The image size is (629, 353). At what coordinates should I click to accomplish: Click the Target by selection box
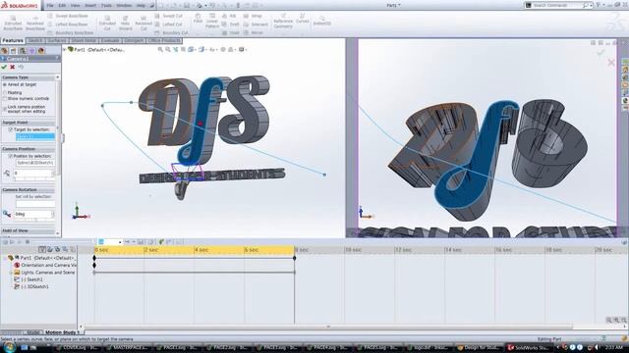pos(35,137)
